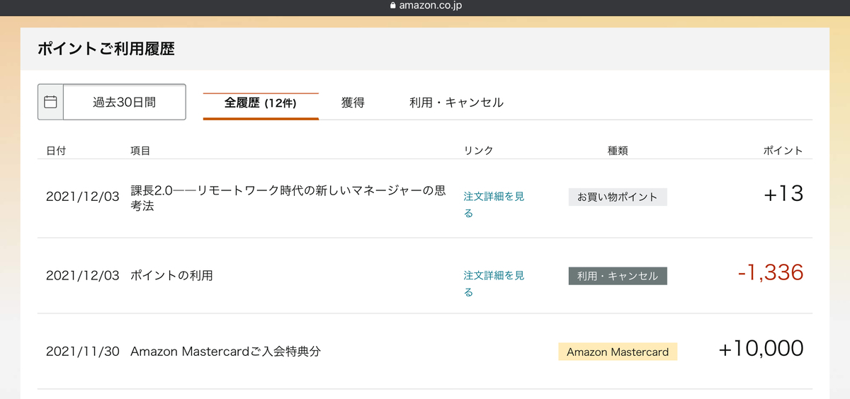Click the 項目 column header
Screen dimensions: 850x399
coord(140,151)
